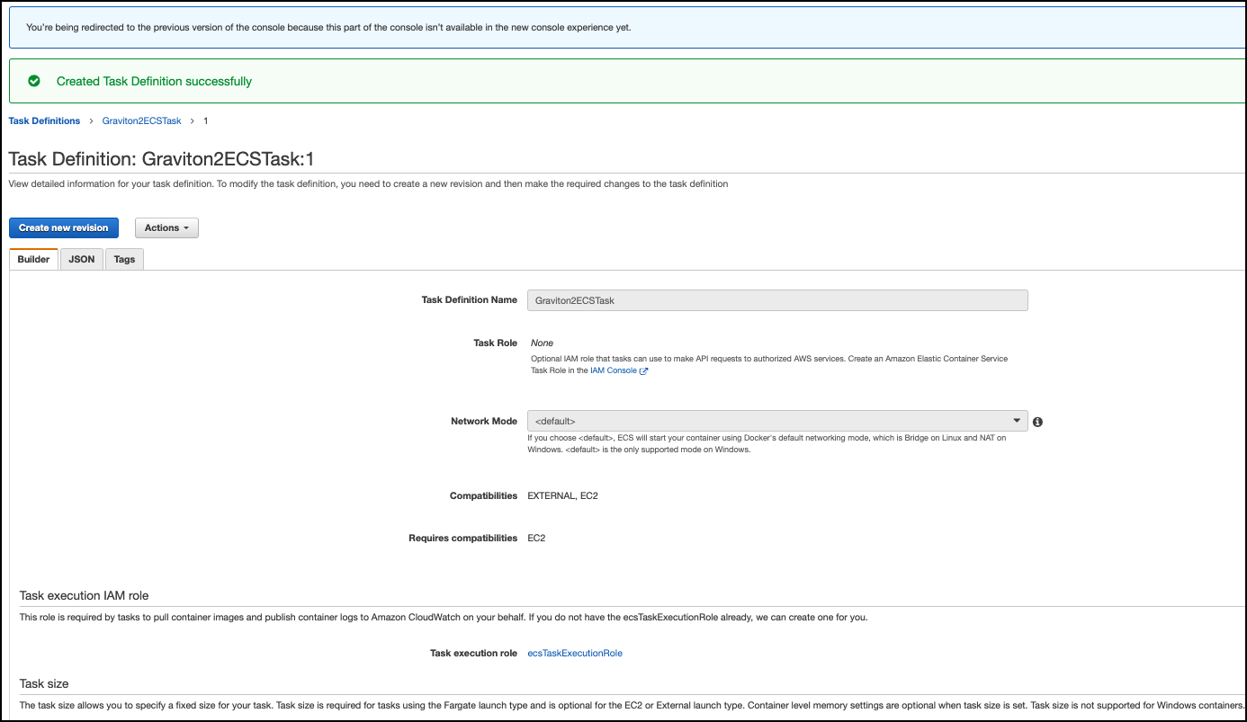
Task: Click the console redirect notice text
Action: [328, 27]
